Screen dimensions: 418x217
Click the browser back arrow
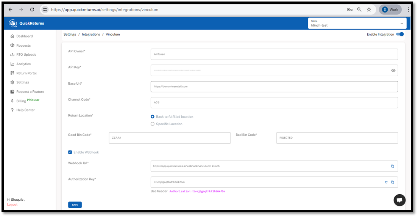tap(10, 9)
